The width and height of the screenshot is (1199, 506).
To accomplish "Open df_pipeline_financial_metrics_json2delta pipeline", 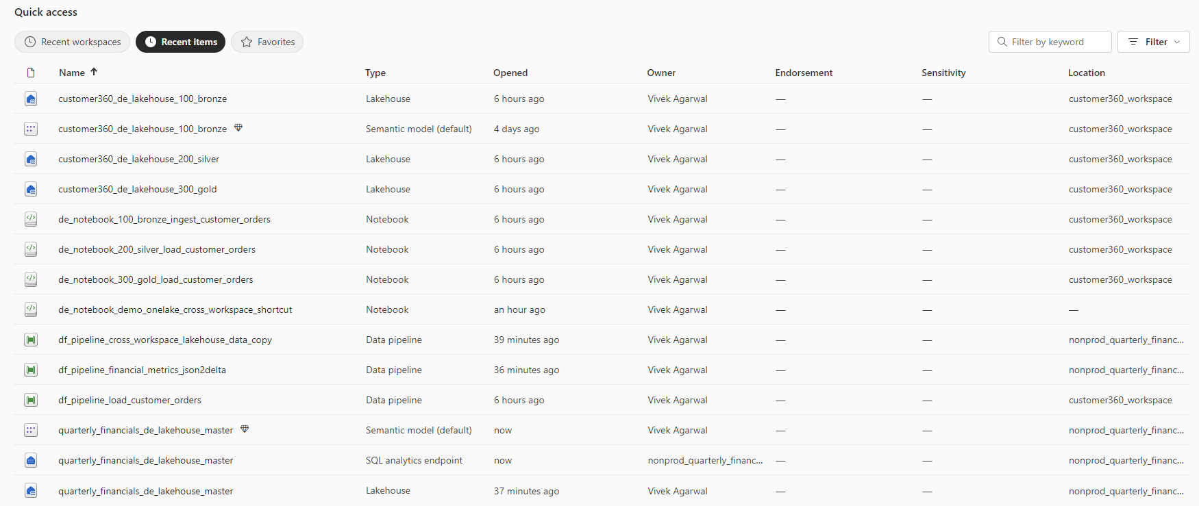I will coord(142,370).
